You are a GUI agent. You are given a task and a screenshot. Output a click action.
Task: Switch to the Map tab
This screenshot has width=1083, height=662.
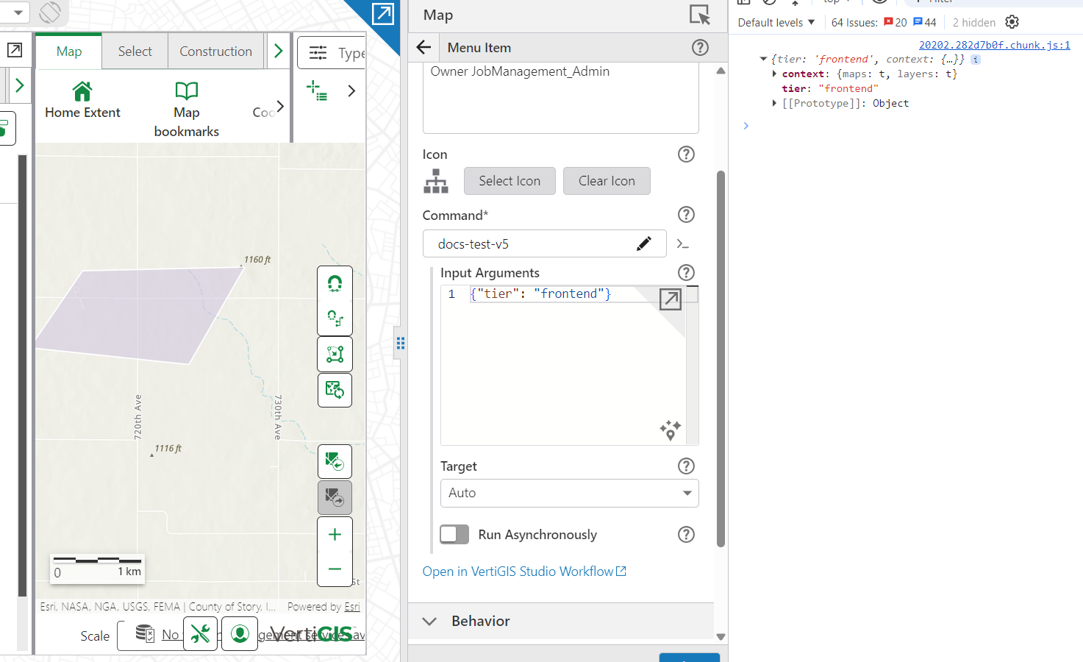(x=69, y=51)
